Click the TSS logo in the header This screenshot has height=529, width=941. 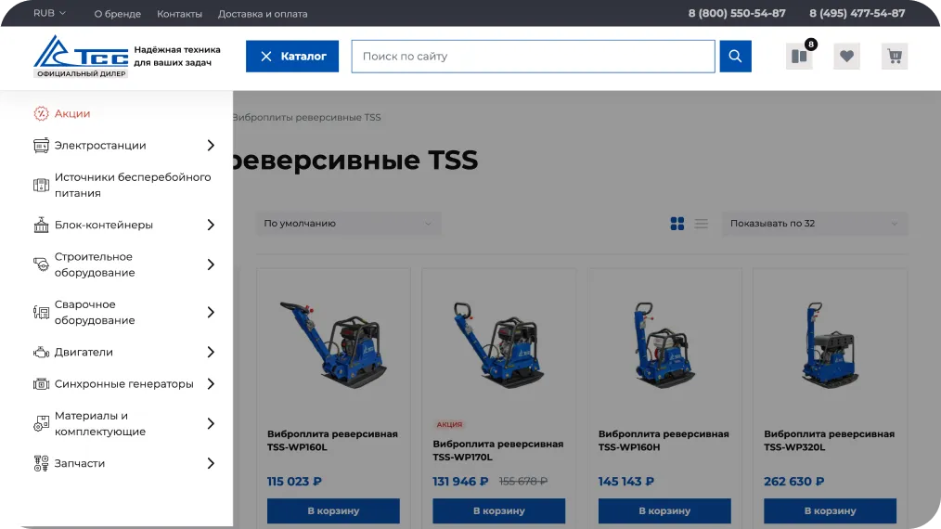[x=81, y=57]
